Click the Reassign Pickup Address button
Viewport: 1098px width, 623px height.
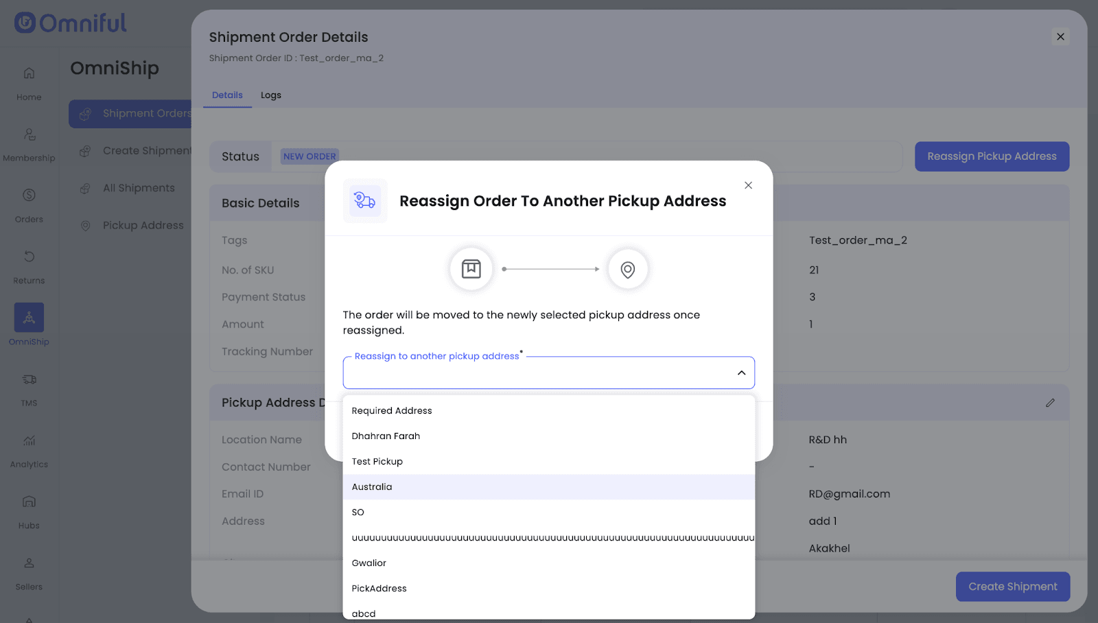pyautogui.click(x=992, y=156)
